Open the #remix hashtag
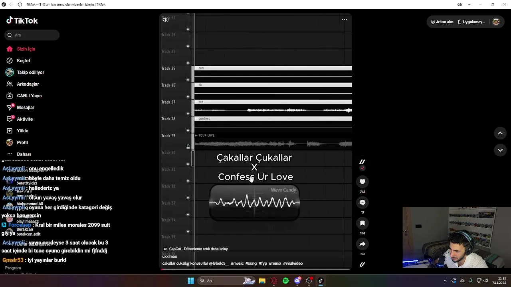 [275, 263]
